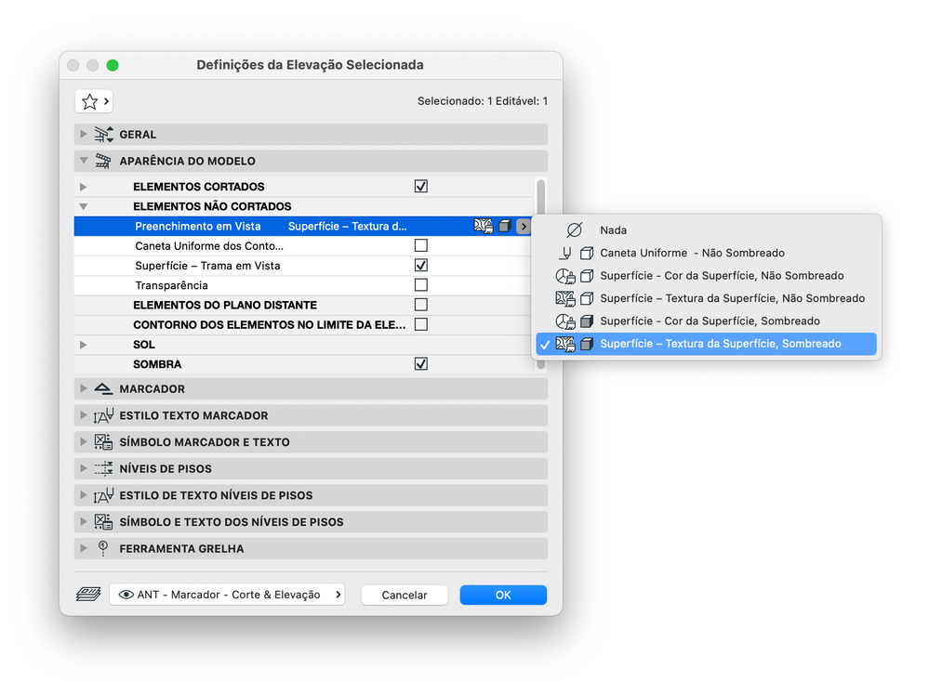Click the layer icon beside the layer selector
Image resolution: width=929 pixels, height=681 pixels.
click(88, 594)
